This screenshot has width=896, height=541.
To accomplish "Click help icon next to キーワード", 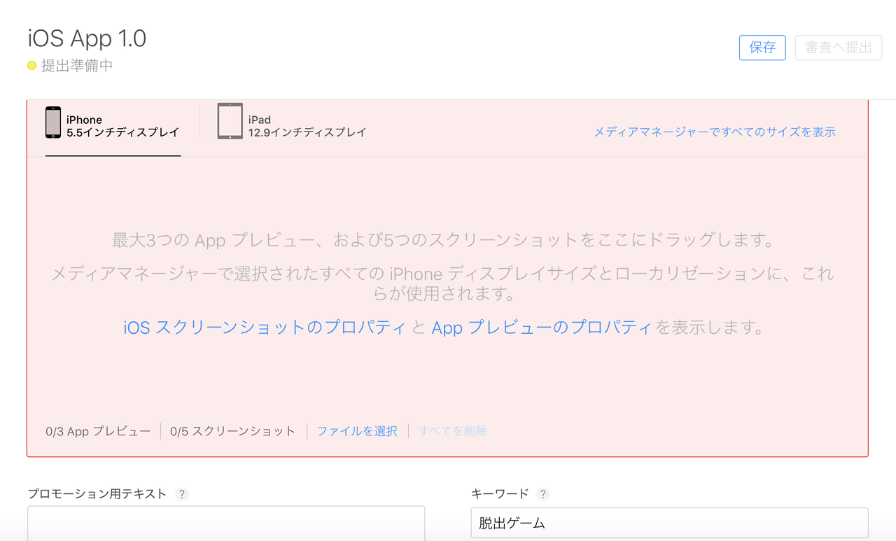I will 543,494.
